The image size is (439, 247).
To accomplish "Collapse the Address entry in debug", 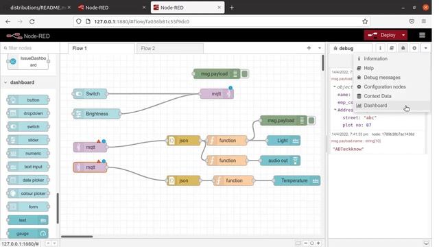I will click(x=335, y=110).
